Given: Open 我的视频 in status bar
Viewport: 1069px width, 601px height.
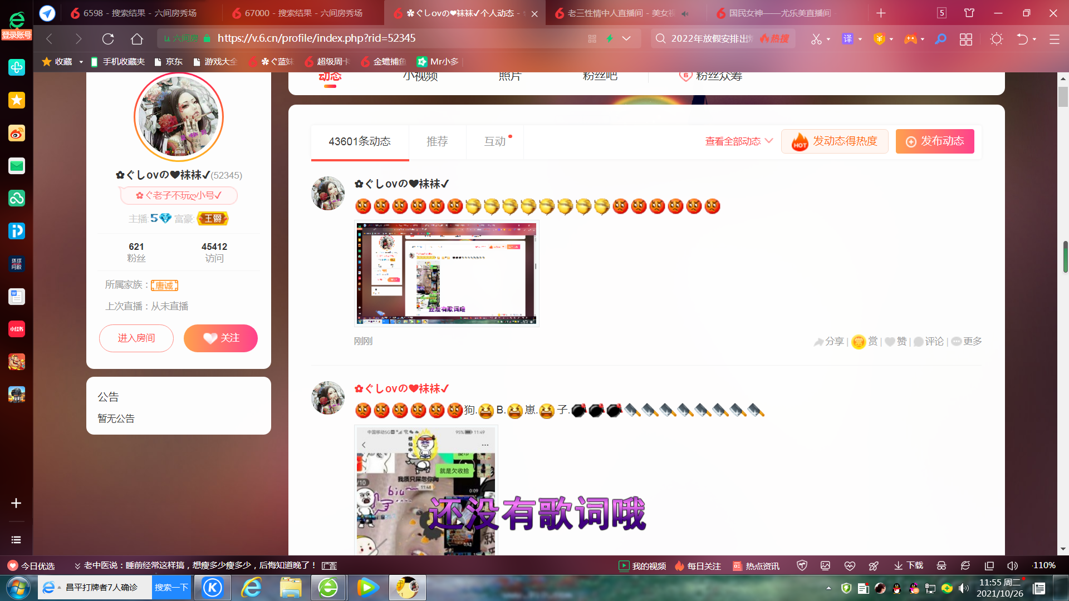Looking at the screenshot, I should tap(643, 566).
